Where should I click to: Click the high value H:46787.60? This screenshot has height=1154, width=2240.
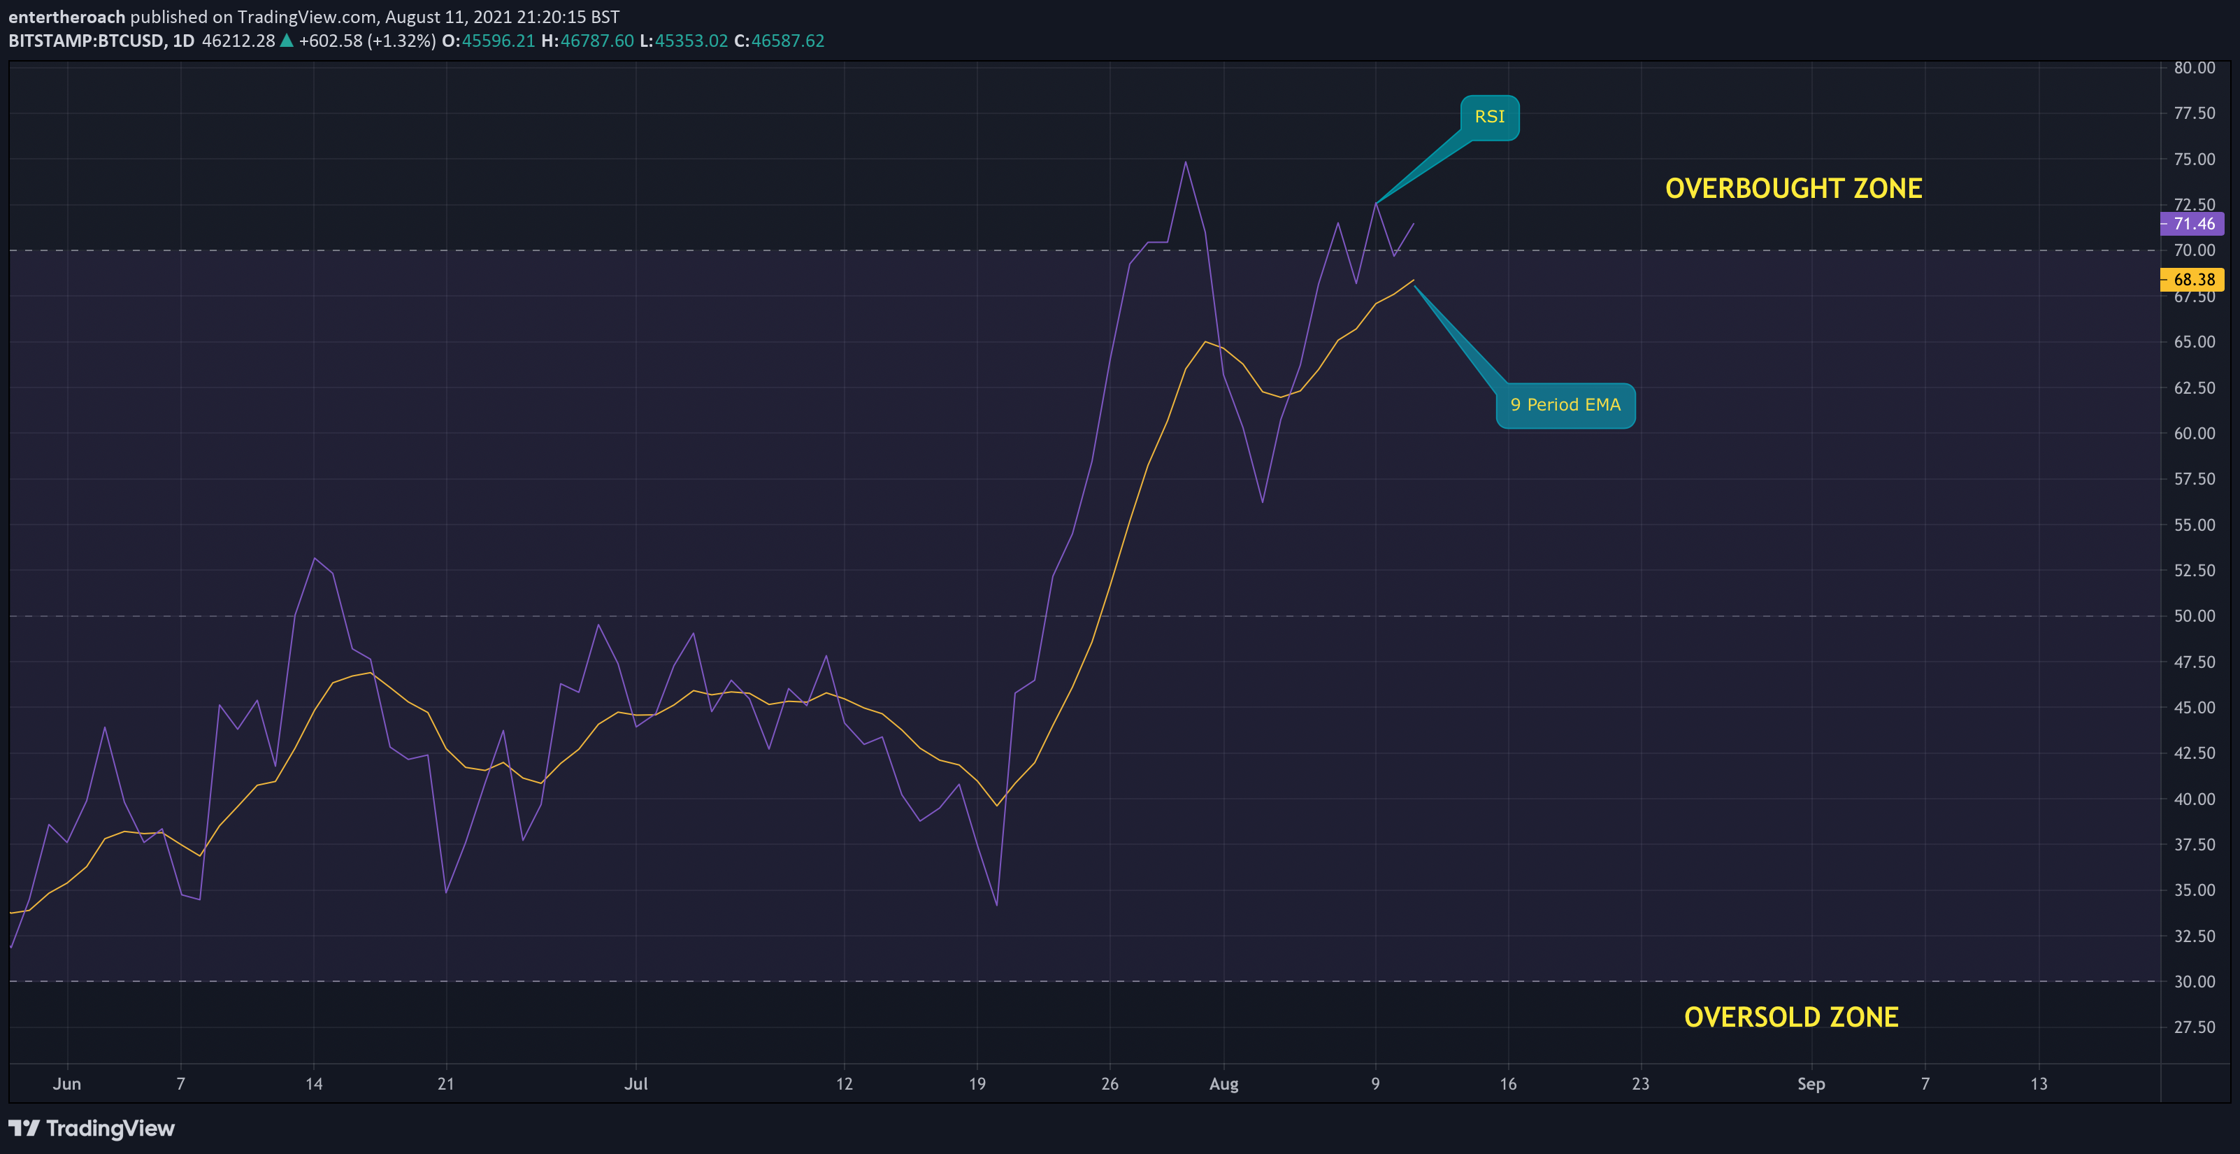[587, 41]
